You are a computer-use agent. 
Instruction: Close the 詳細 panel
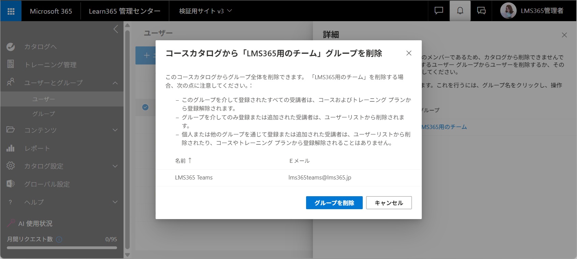pos(564,35)
